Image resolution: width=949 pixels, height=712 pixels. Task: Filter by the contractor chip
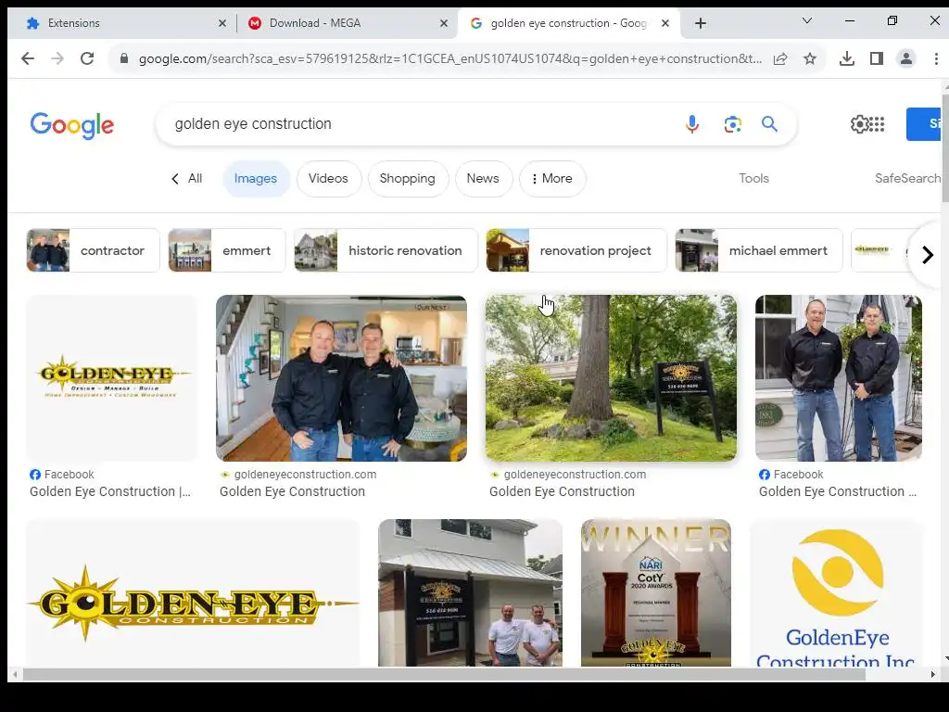pyautogui.click(x=94, y=250)
